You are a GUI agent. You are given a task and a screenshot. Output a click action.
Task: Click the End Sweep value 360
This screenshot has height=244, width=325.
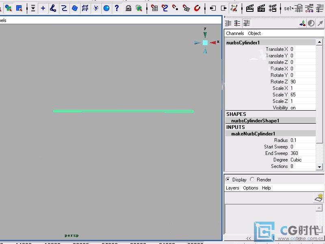click(x=303, y=153)
